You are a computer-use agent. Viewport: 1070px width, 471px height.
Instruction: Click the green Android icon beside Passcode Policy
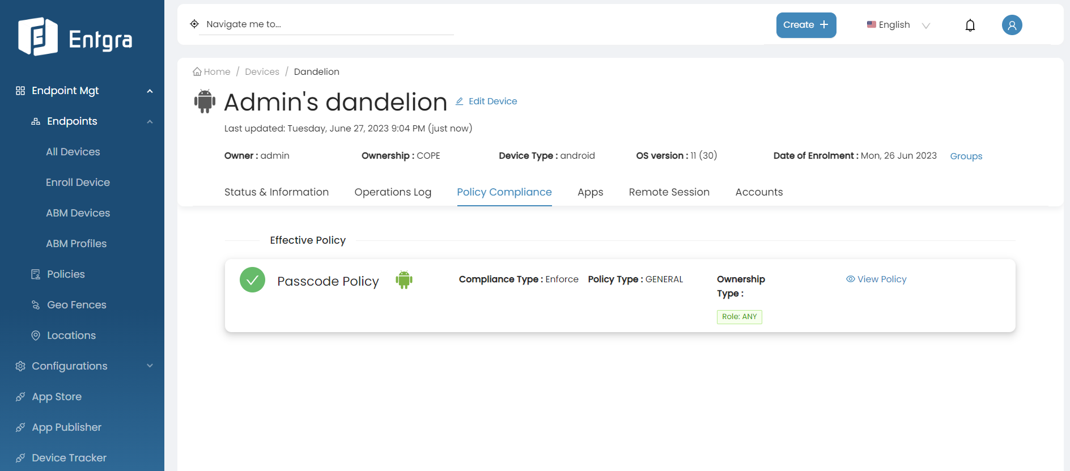tap(404, 280)
